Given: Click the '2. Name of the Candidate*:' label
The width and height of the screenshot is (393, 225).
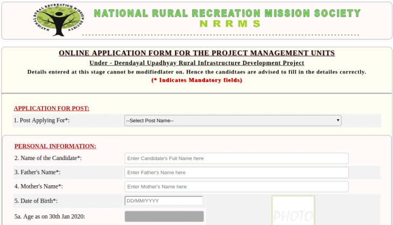Looking at the screenshot, I should pyautogui.click(x=48, y=158).
